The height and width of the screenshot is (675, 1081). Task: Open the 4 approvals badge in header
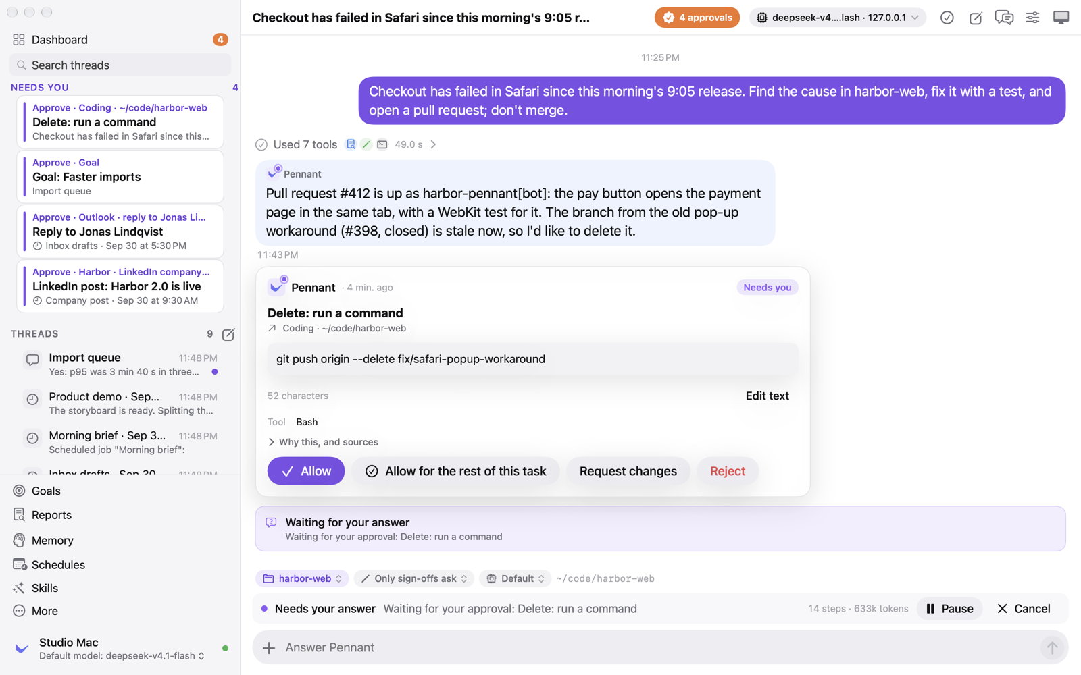pos(697,18)
